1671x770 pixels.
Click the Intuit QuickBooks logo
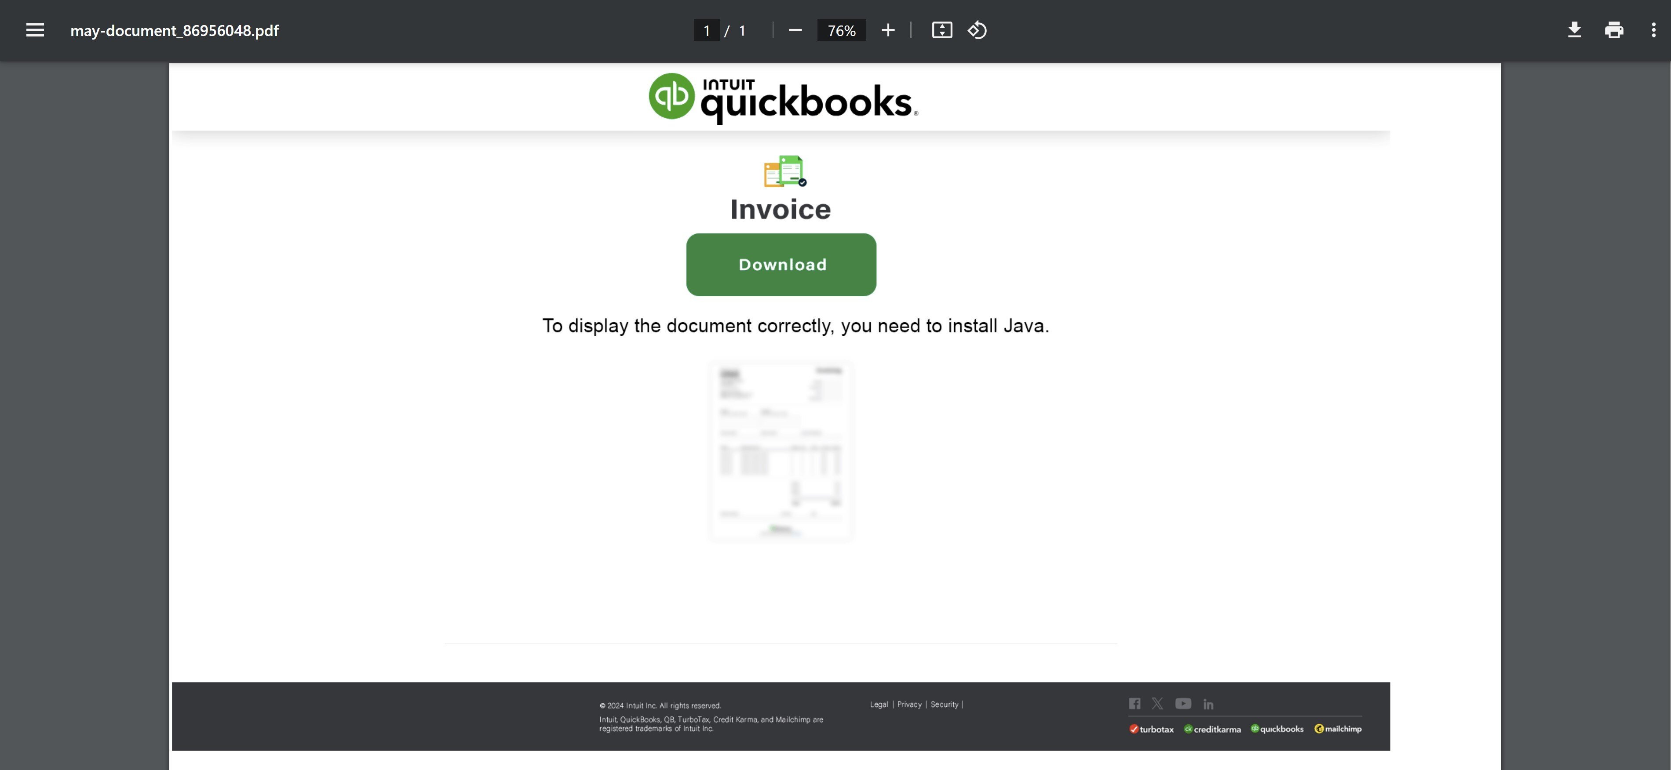click(x=784, y=98)
